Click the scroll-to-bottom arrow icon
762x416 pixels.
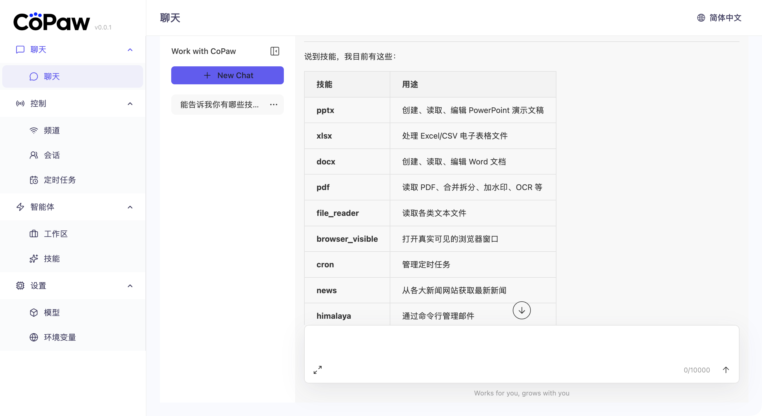click(x=521, y=310)
